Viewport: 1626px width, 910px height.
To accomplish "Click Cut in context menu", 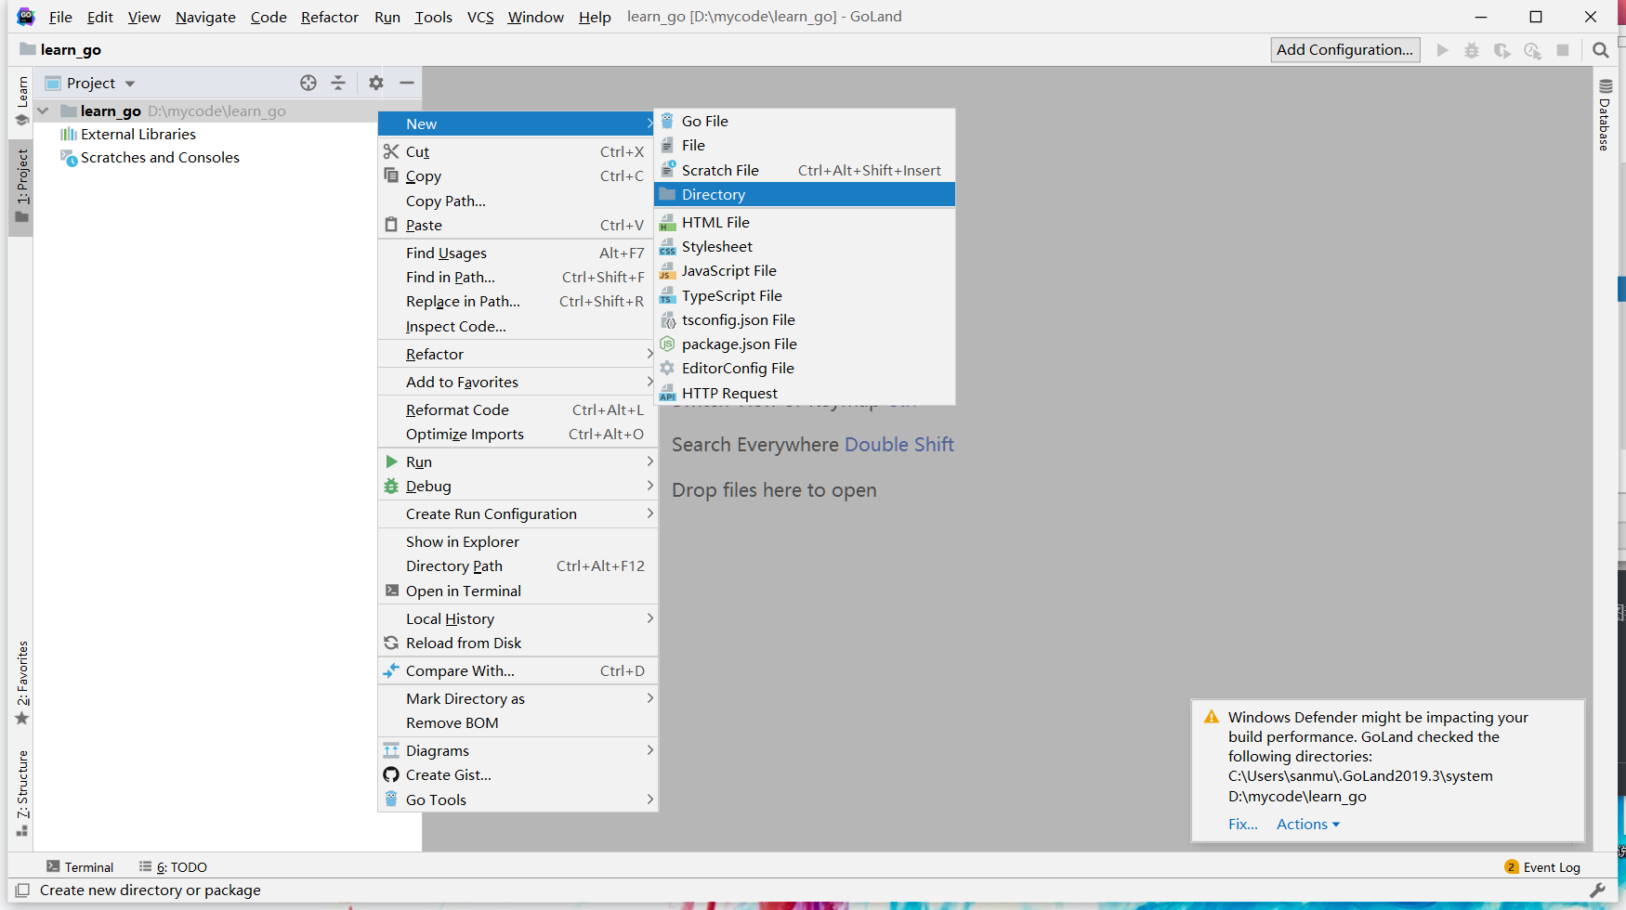I will coord(518,151).
